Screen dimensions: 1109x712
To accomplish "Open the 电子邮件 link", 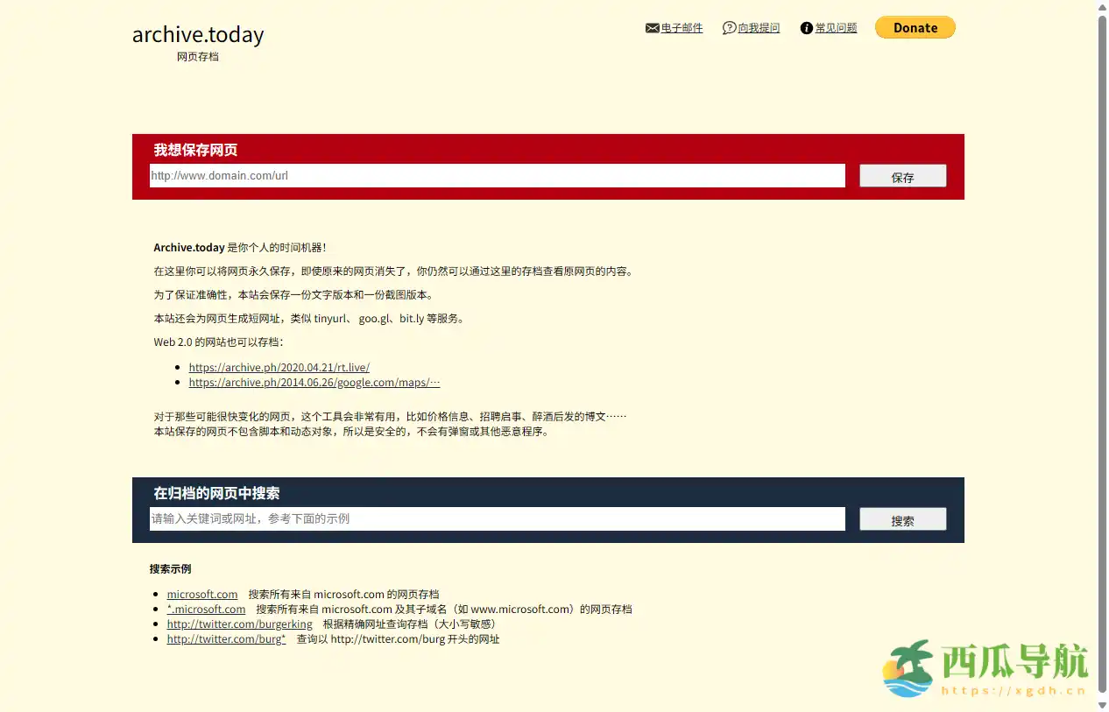I will click(x=681, y=27).
